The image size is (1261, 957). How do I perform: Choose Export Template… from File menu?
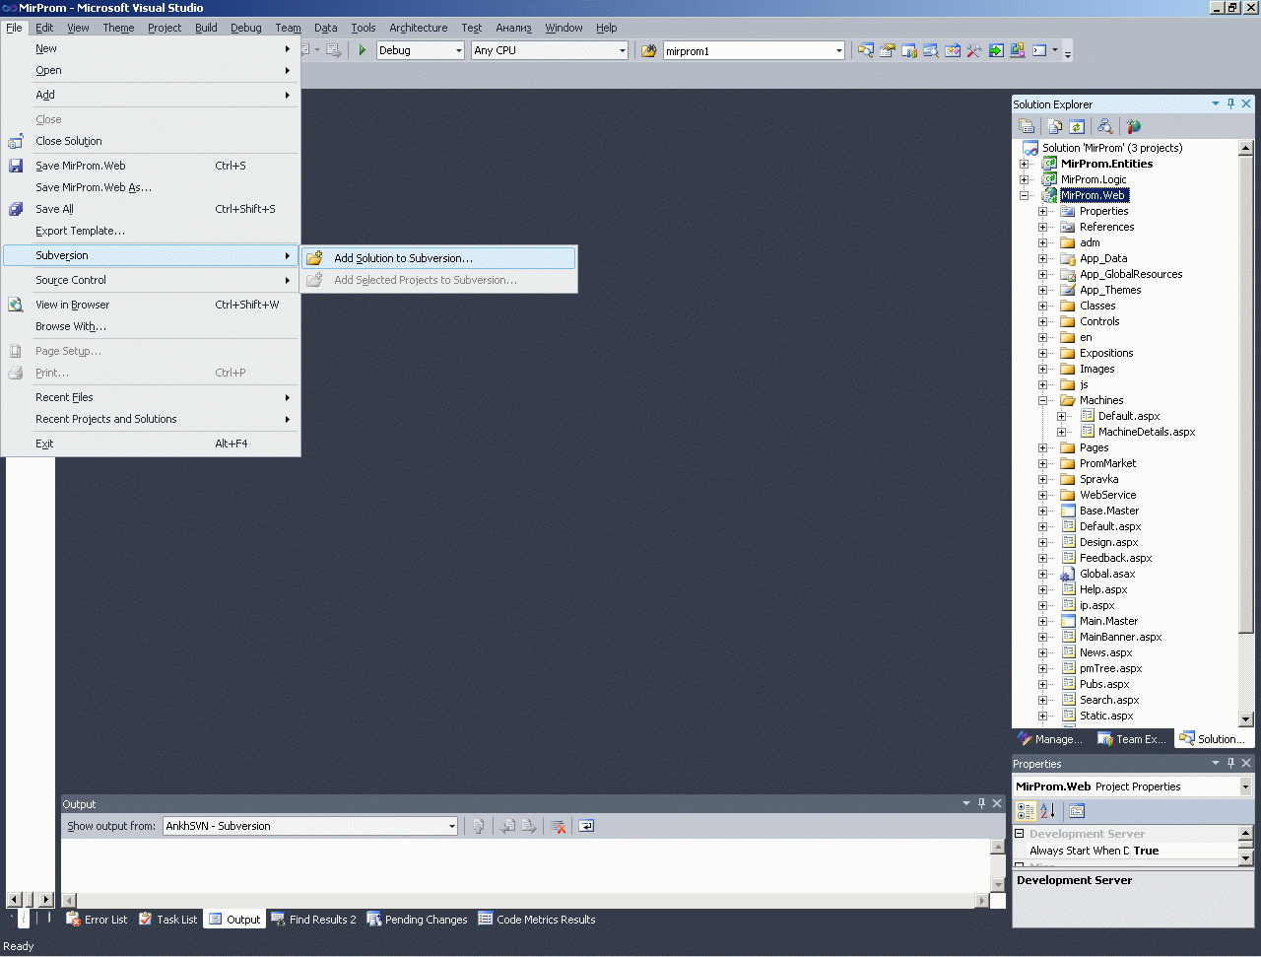coord(152,231)
